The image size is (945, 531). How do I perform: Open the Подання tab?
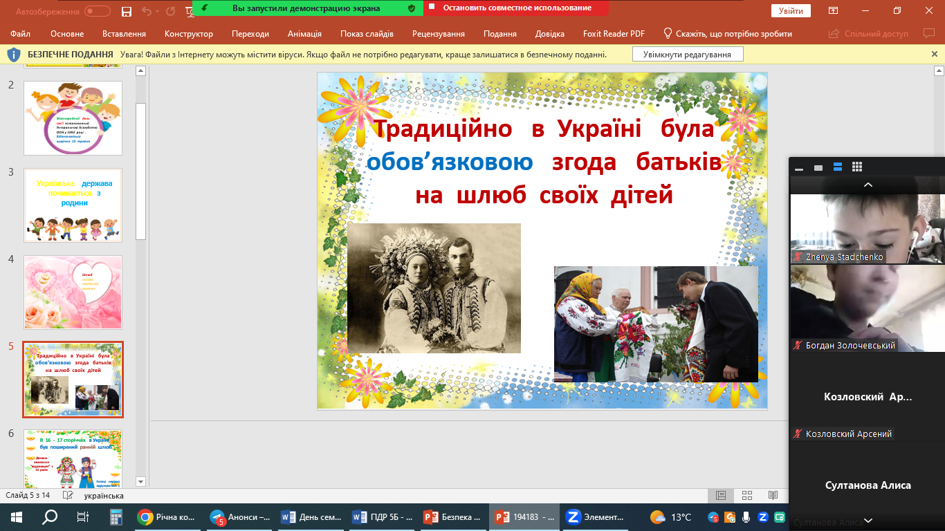(x=500, y=34)
